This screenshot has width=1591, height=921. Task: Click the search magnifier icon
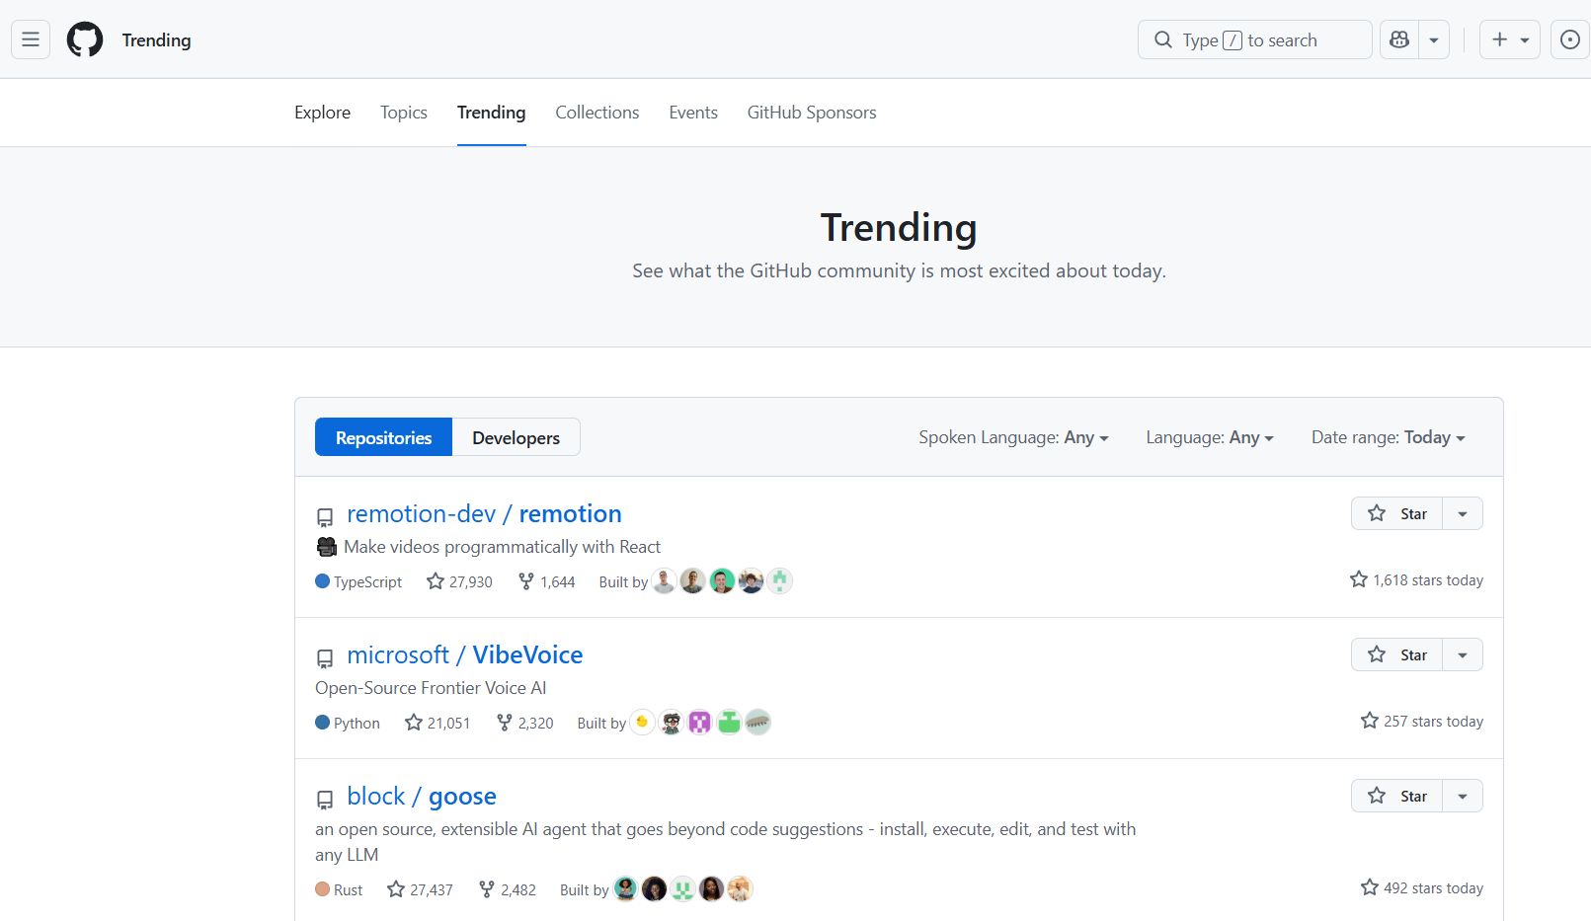(1163, 39)
